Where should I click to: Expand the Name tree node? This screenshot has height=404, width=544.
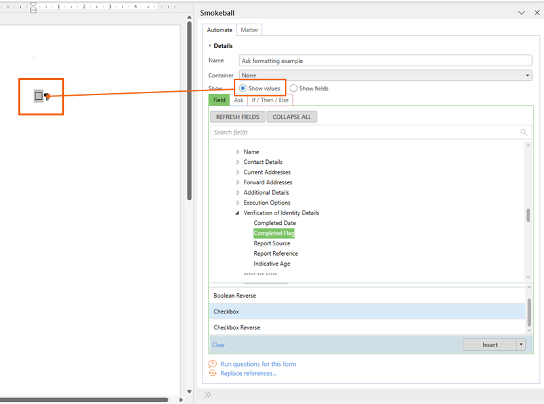click(x=238, y=152)
